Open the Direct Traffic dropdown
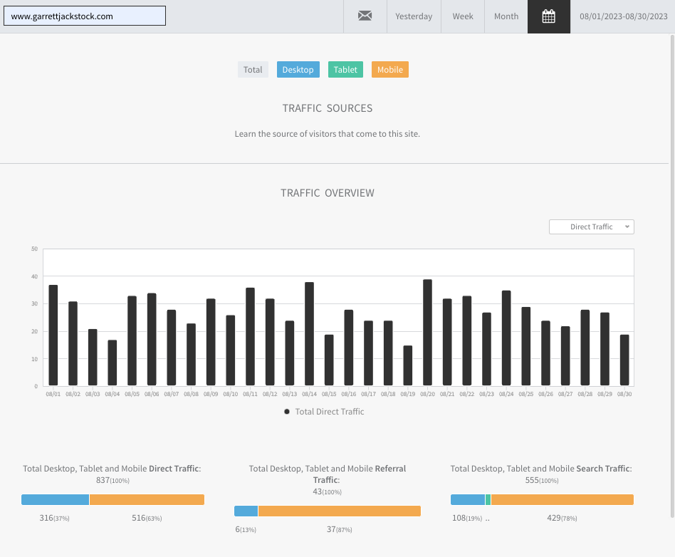Viewport: 675px width, 557px height. tap(592, 227)
